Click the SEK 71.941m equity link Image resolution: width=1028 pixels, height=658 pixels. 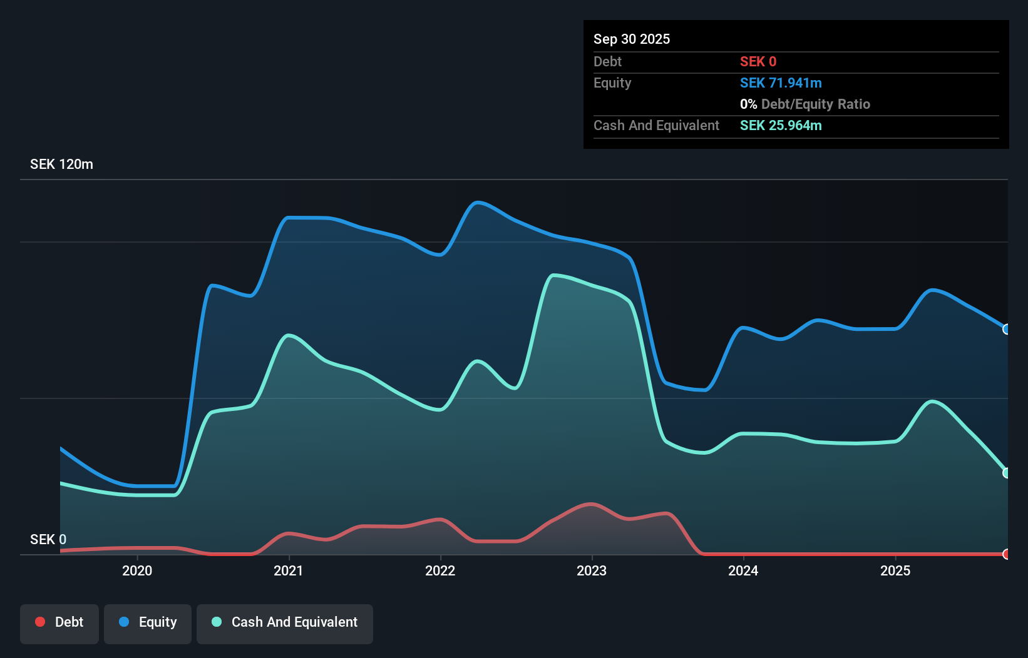(x=781, y=83)
